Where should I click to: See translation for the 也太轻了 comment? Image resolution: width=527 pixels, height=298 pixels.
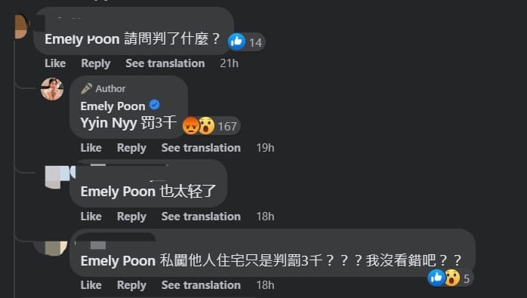point(201,217)
